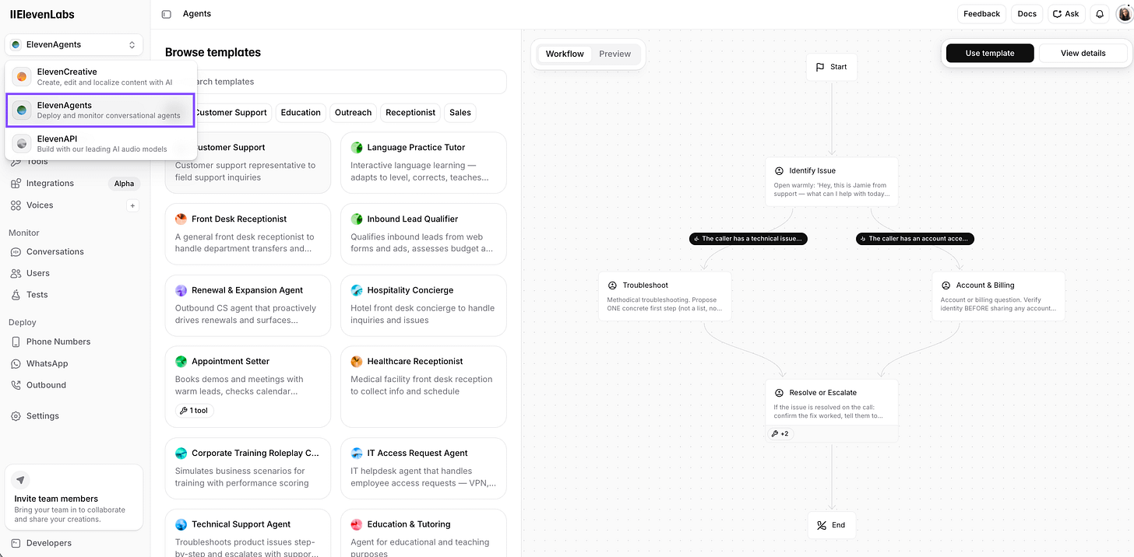Viewport: 1134px width, 557px height.
Task: Click the Alpha badge next to Integrations
Action: (x=124, y=184)
